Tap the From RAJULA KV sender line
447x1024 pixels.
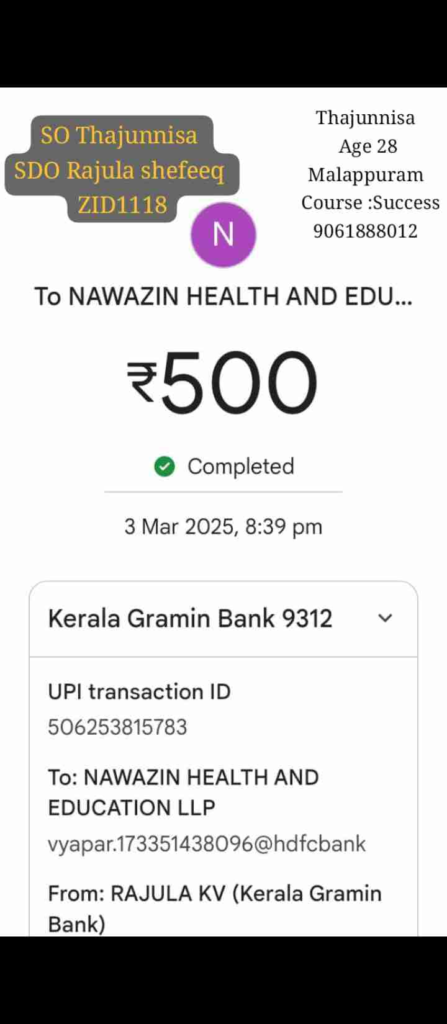point(214,908)
